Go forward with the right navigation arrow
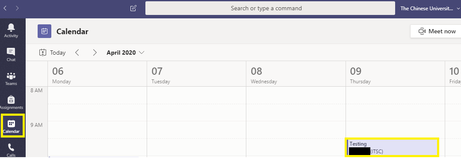The width and height of the screenshot is (461, 158). tap(17, 8)
